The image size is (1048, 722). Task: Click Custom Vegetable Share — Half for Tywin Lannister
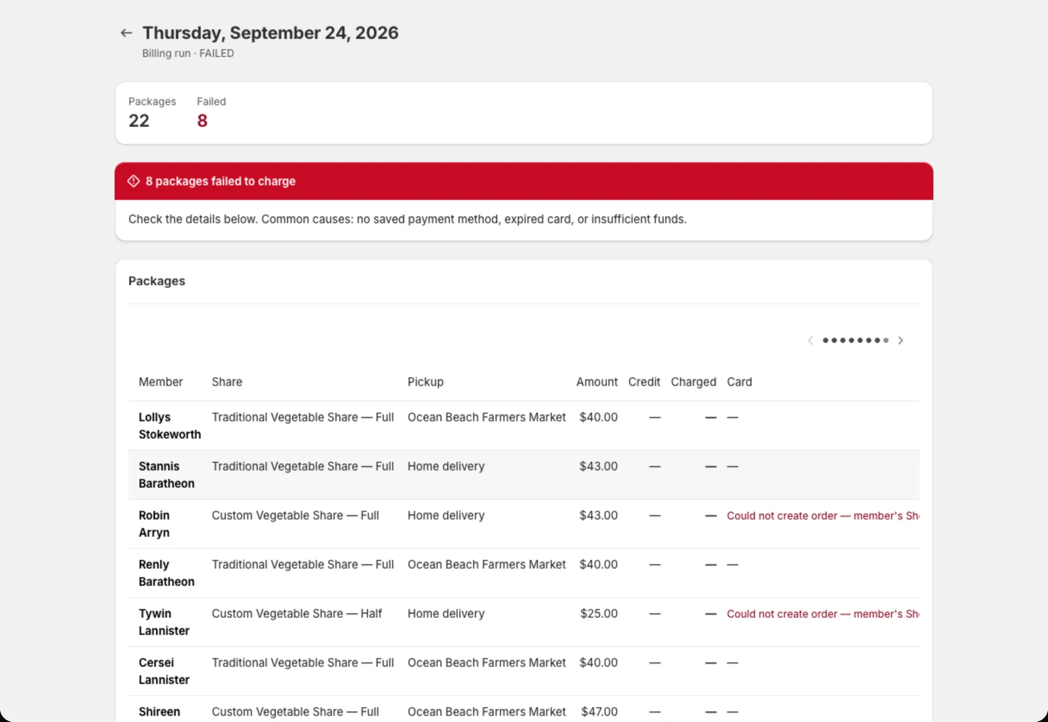tap(297, 613)
